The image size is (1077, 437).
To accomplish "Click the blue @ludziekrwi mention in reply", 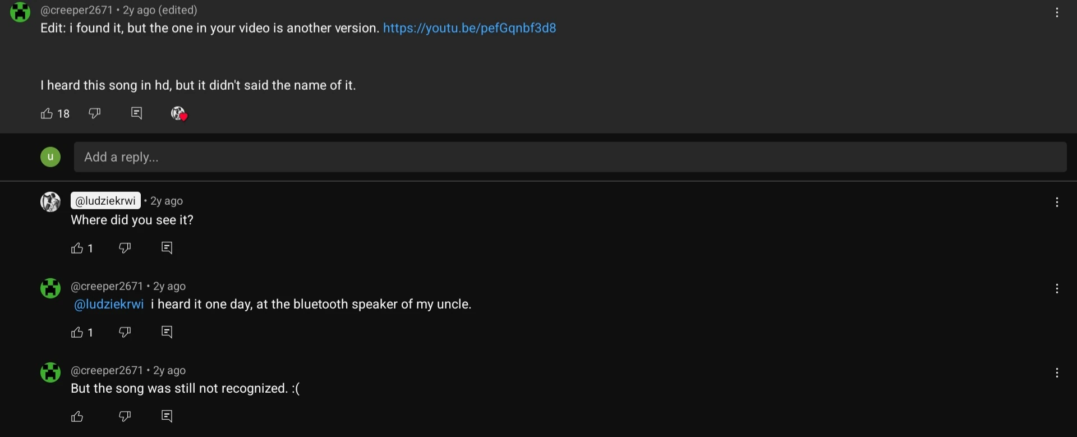I will [x=109, y=305].
